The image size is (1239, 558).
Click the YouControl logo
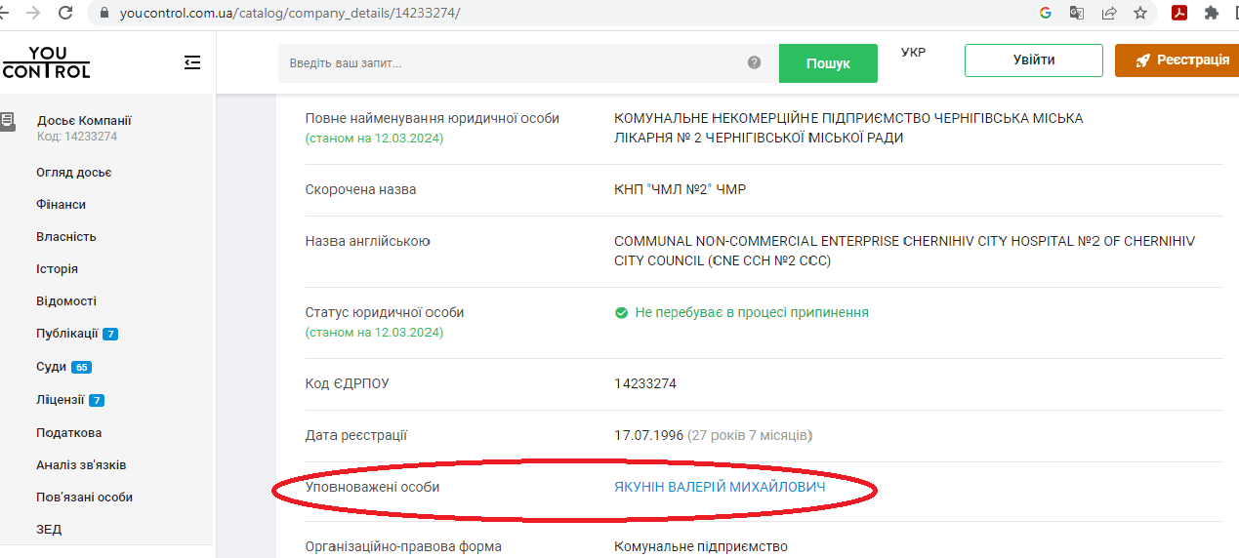tap(47, 62)
